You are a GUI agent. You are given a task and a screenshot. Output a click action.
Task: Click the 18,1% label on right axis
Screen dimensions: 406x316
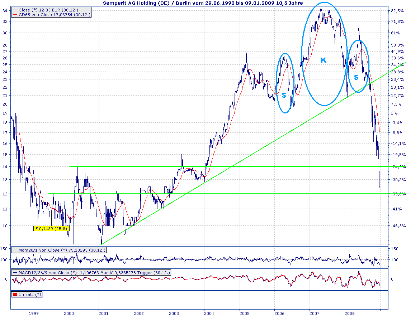click(397, 87)
